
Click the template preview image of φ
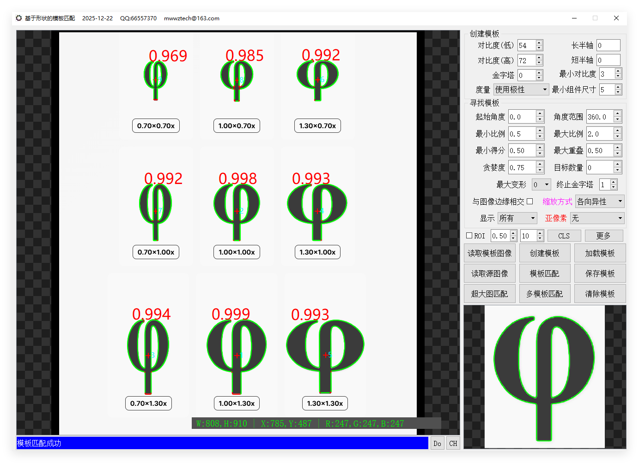coord(544,377)
